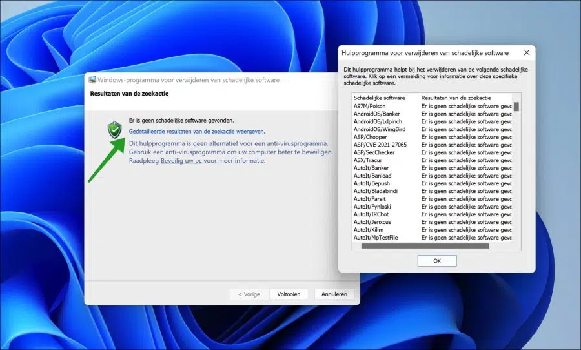Image resolution: width=581 pixels, height=350 pixels.
Task: Click the Voltooien button
Action: 289,294
